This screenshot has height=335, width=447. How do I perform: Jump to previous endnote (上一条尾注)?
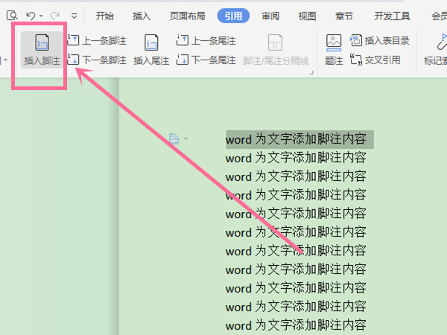pos(206,42)
